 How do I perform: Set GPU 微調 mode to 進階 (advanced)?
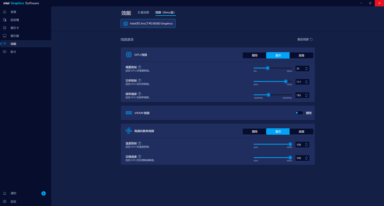301,55
